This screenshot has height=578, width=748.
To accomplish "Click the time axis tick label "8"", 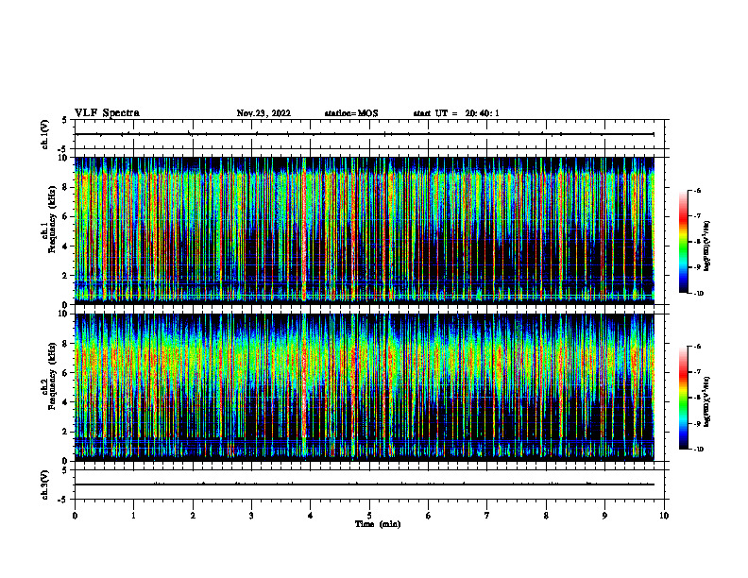I will [x=546, y=516].
